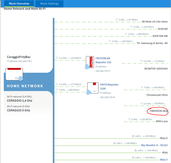Click the Wi-Fi icon of Mi-Note-10-Lite-Gene connection

[117, 20]
